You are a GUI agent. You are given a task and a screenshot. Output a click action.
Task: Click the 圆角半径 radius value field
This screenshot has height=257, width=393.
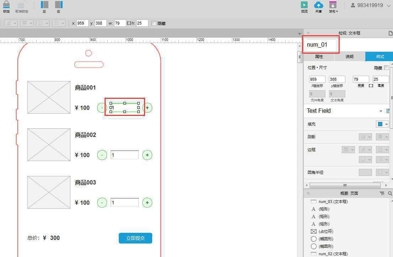365,172
